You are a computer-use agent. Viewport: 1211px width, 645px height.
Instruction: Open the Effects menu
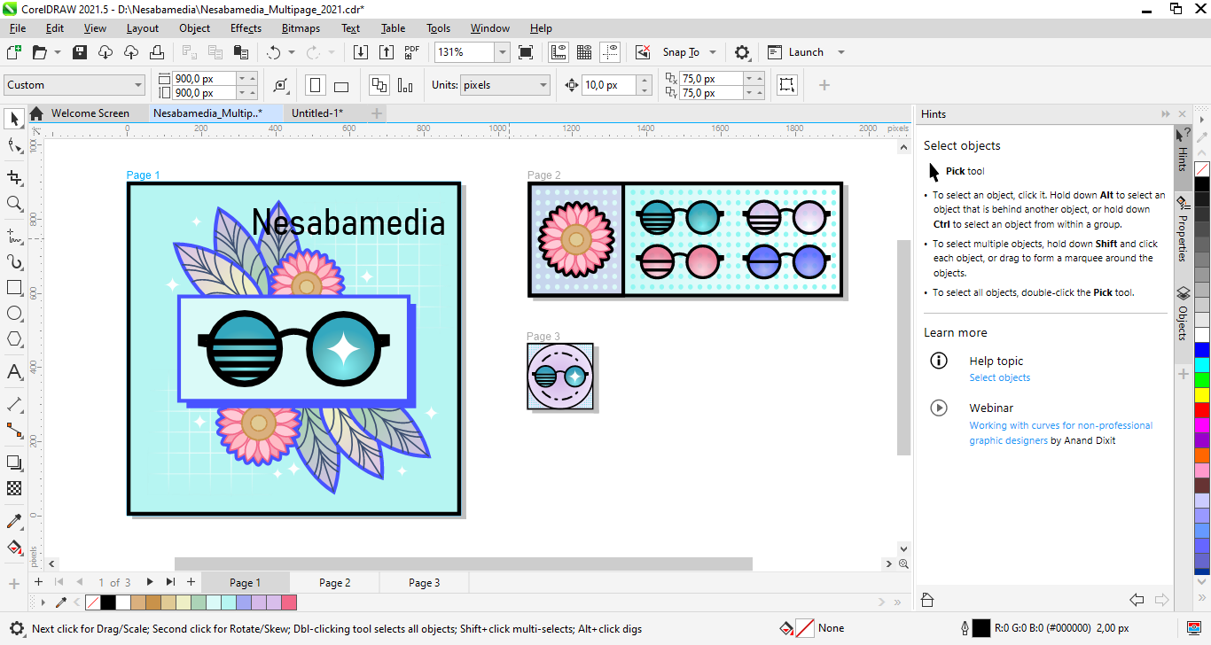click(x=246, y=28)
